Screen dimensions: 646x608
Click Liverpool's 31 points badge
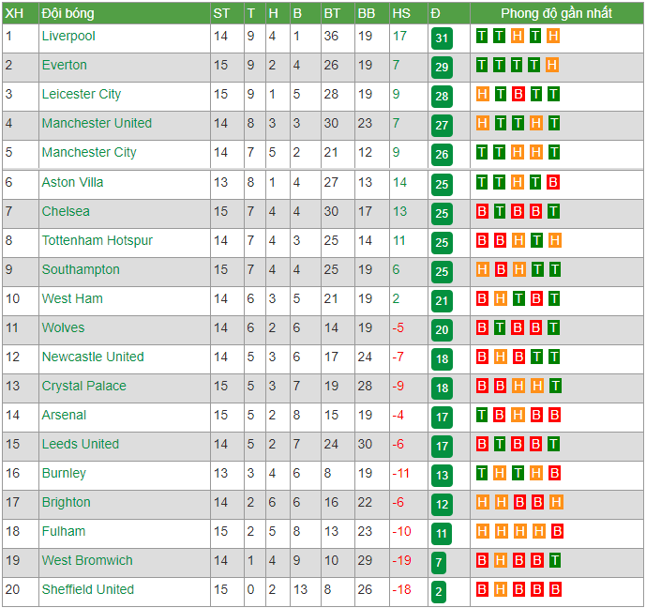point(442,38)
